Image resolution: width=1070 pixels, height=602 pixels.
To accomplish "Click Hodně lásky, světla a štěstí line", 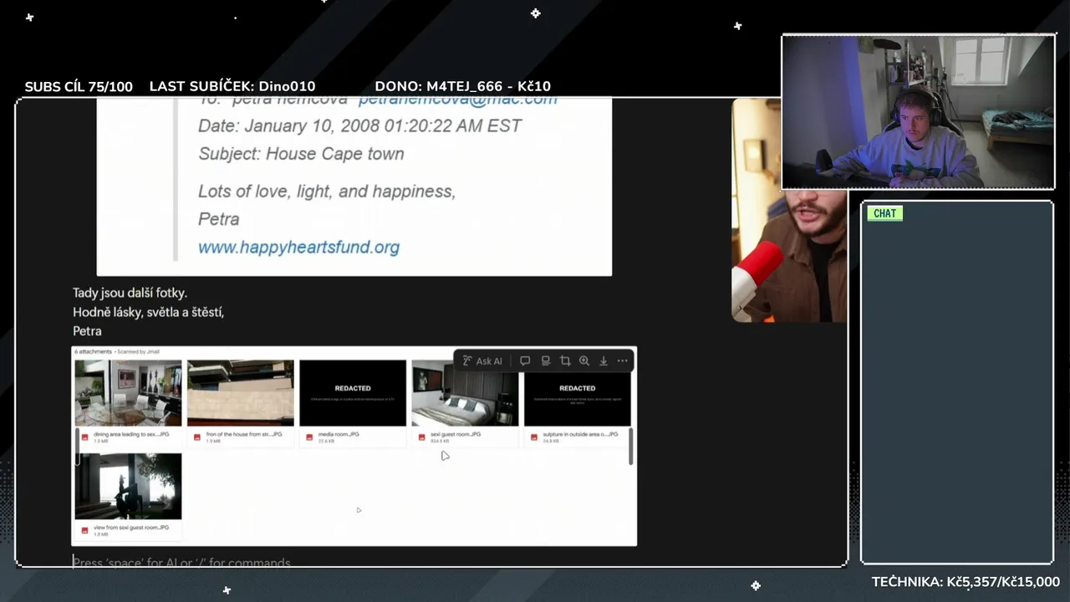I will click(148, 312).
